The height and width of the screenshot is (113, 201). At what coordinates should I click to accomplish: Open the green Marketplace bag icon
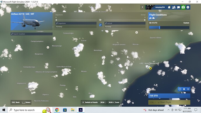point(183,7)
